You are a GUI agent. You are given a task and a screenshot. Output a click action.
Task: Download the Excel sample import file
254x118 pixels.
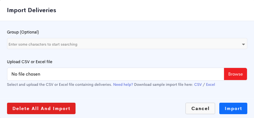click(x=210, y=85)
